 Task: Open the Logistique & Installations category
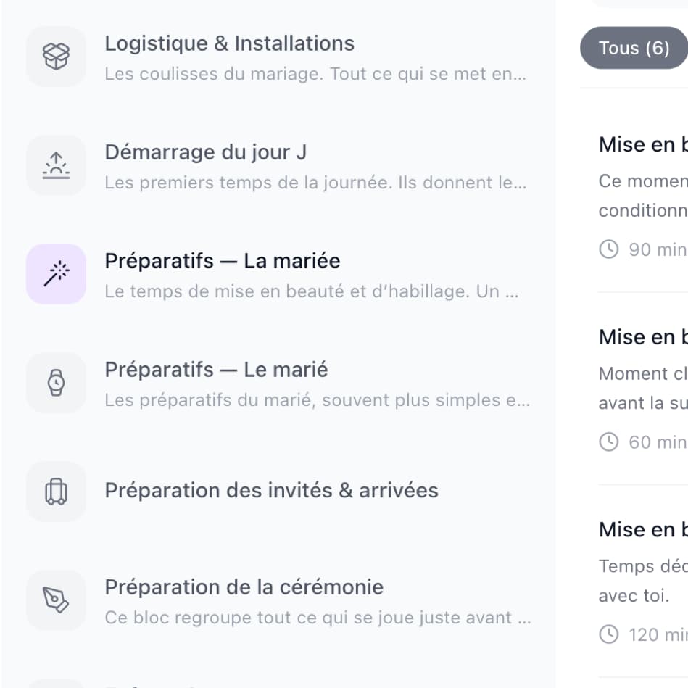click(x=230, y=43)
